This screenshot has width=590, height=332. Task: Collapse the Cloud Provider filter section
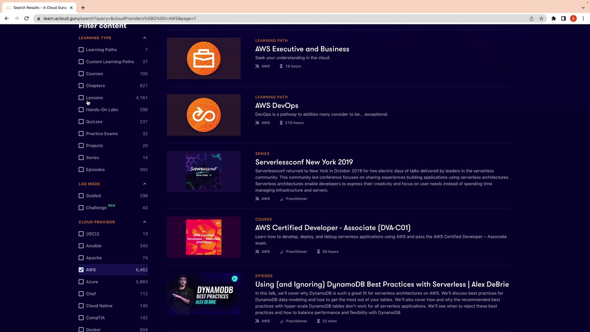click(144, 222)
